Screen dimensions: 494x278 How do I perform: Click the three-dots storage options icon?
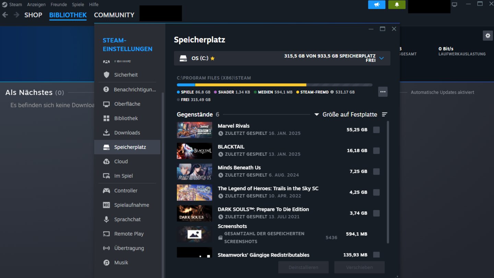point(383,92)
